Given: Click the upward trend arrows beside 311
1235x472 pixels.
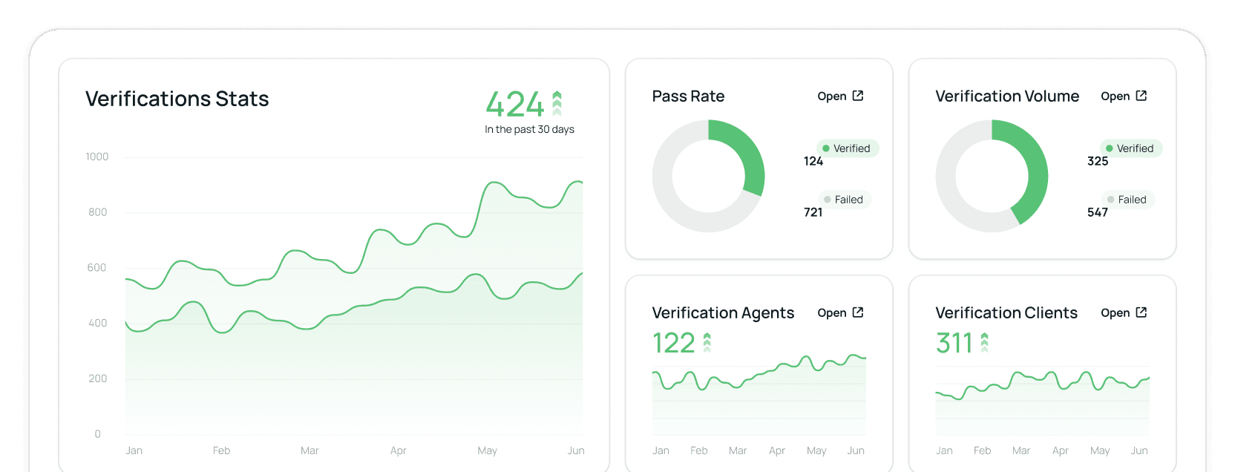Looking at the screenshot, I should (x=985, y=342).
